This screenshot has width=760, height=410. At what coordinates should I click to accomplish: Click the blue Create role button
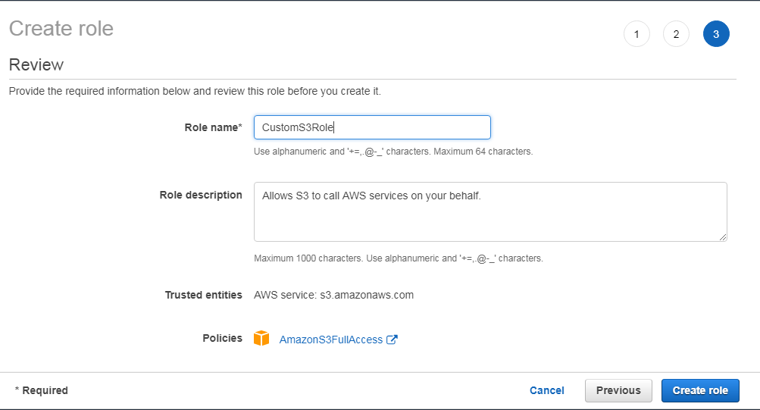click(x=700, y=390)
